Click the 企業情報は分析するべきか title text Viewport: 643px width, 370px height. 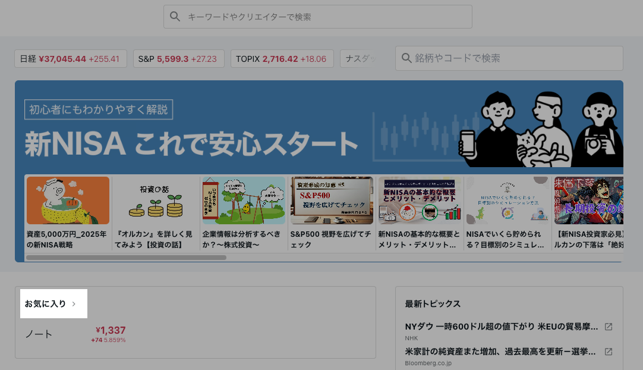(241, 239)
